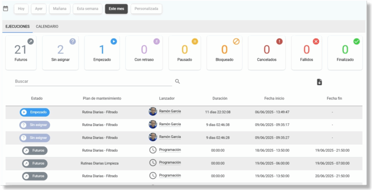Select the Futuros status card
Image resolution: width=372 pixels, height=190 pixels.
[x=21, y=53]
